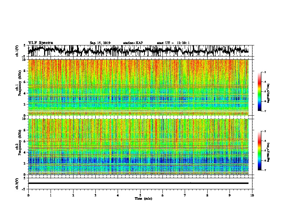Click the ch.2 colour bar log(PSD) unit label
284x219 pixels.
pos(269,152)
